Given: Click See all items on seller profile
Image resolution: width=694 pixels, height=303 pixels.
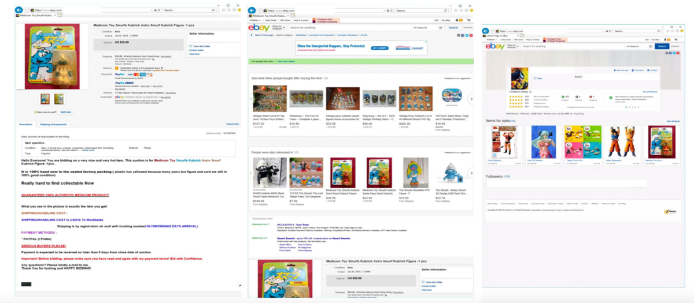Looking at the screenshot, I should (x=673, y=121).
